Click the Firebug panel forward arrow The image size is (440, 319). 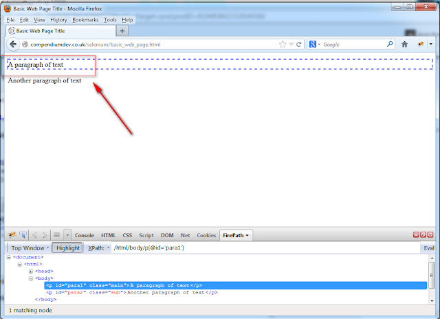pyautogui.click(x=44, y=235)
